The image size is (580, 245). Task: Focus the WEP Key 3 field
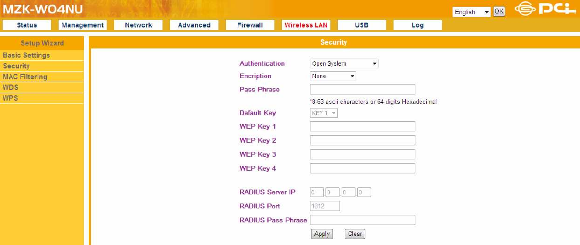coord(363,155)
